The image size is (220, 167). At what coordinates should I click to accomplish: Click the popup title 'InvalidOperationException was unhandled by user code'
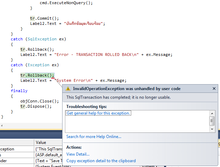pos(127,89)
